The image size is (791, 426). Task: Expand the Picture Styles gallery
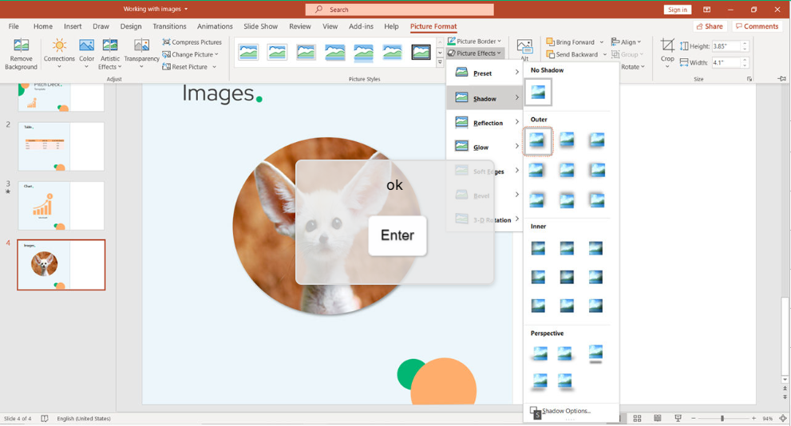pos(440,62)
